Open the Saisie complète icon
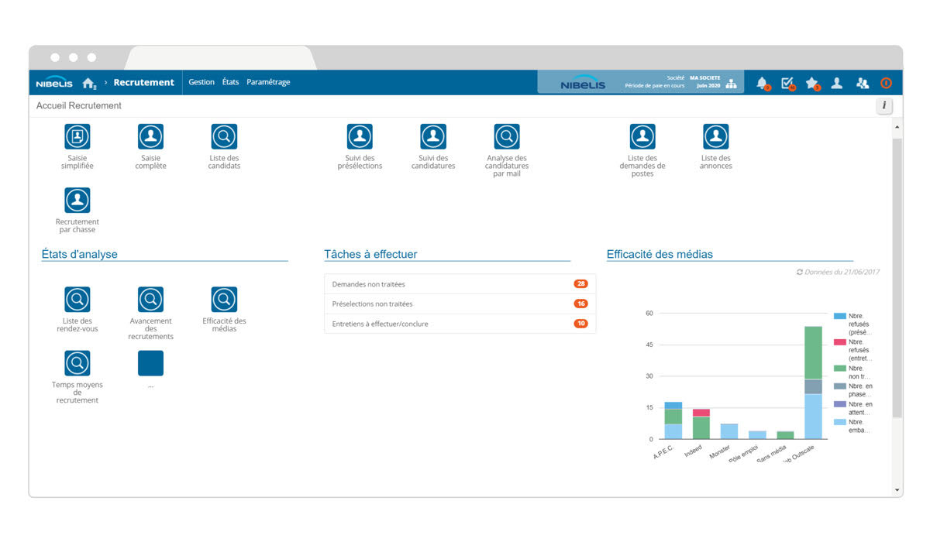This screenshot has width=930, height=542. [x=150, y=137]
